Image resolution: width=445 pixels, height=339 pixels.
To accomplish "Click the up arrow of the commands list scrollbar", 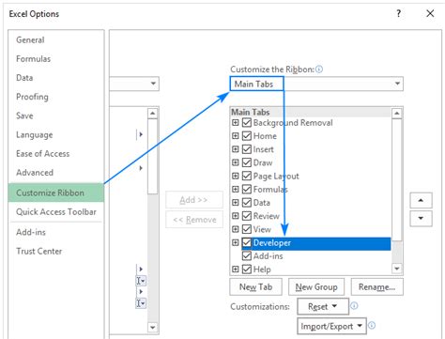I will pyautogui.click(x=152, y=113).
